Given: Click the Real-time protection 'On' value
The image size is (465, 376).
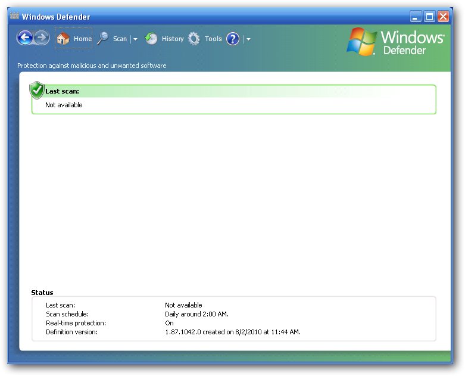Looking at the screenshot, I should pos(169,323).
